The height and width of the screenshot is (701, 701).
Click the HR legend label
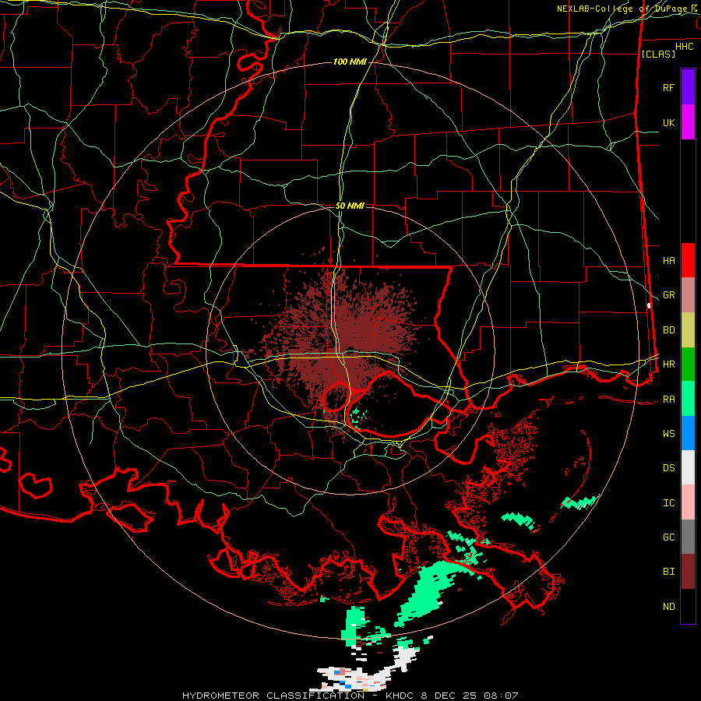point(668,365)
